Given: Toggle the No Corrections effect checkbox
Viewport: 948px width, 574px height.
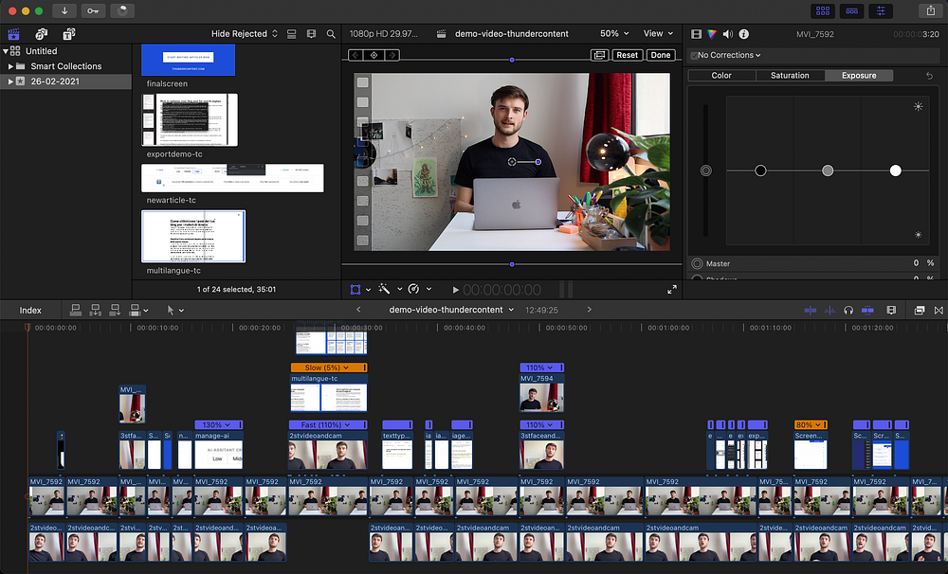Looking at the screenshot, I should [x=695, y=55].
